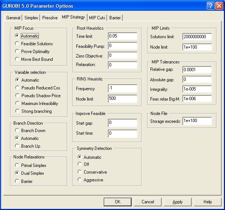The image size is (225, 210).
Task: Select Automatic symmetry detection
Action: [89, 157]
